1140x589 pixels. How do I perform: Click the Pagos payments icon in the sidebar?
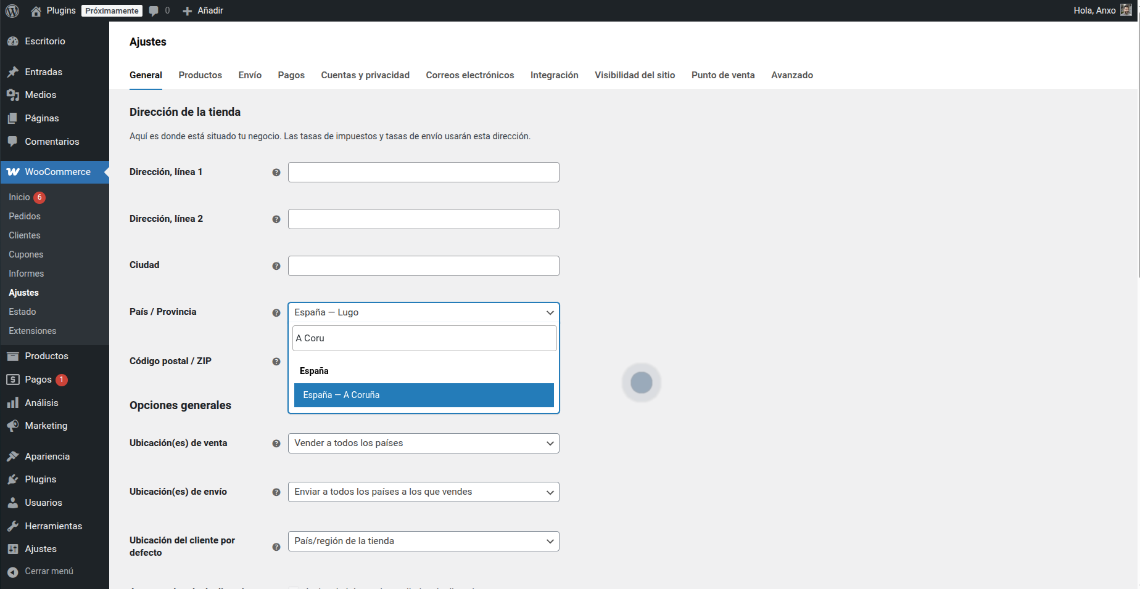[x=14, y=380]
